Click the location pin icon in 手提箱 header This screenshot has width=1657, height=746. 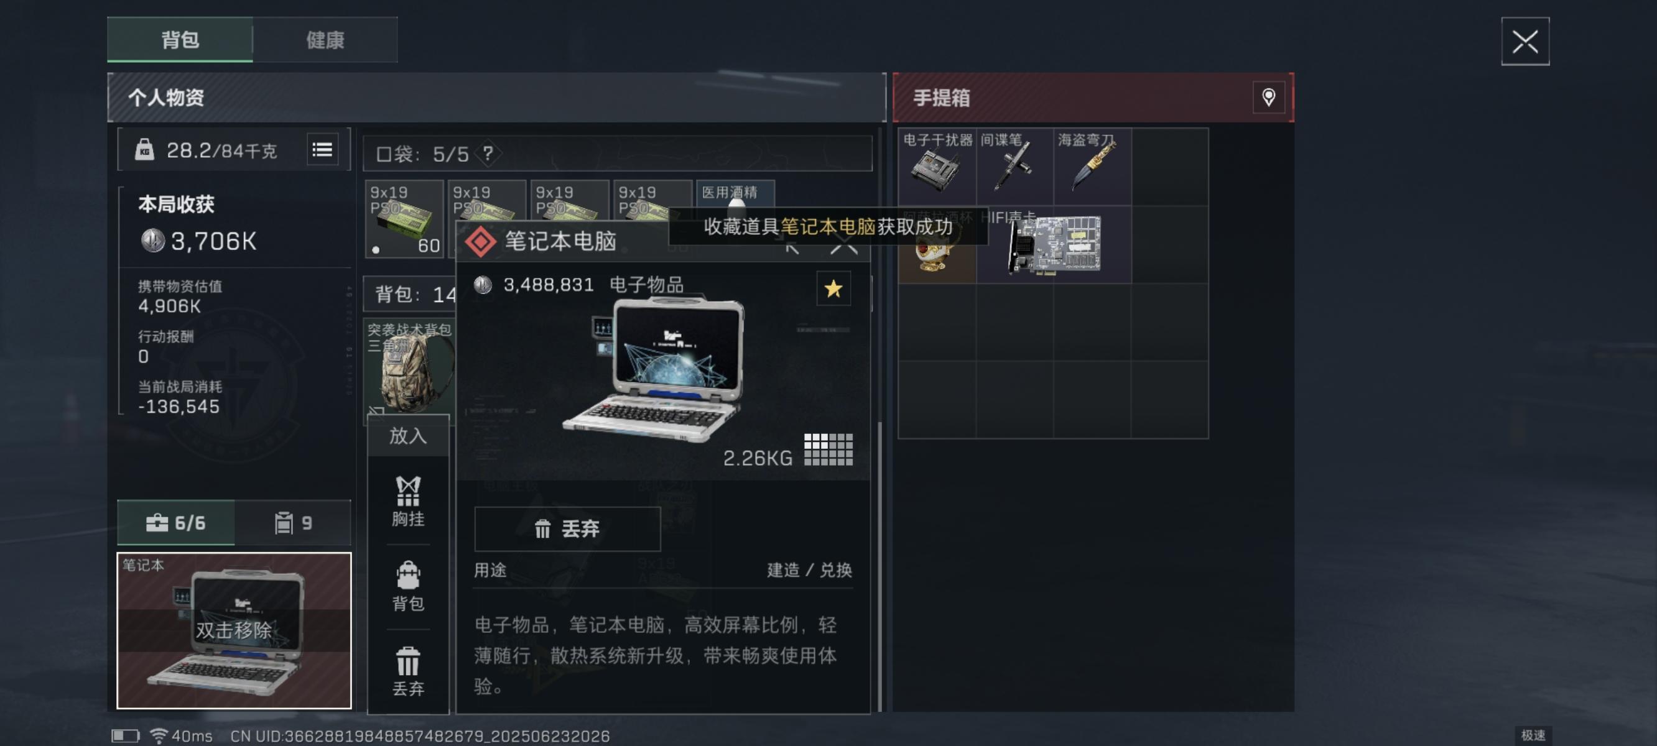(x=1268, y=98)
